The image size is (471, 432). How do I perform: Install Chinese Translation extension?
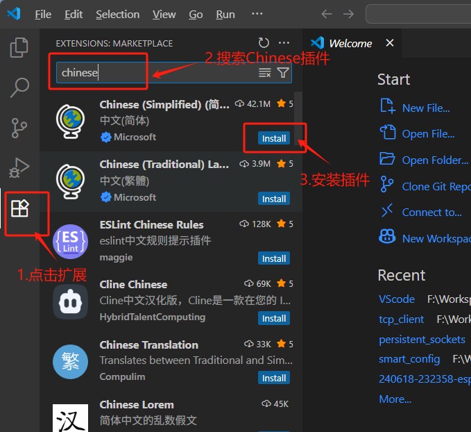pyautogui.click(x=273, y=378)
